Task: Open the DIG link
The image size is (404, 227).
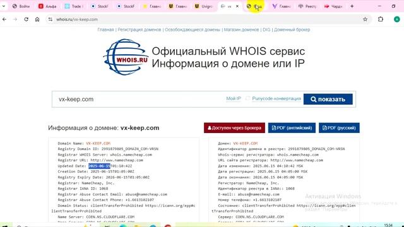Action: pos(266,30)
